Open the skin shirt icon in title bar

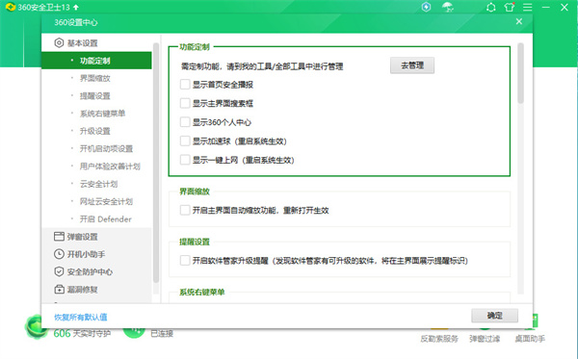(509, 7)
